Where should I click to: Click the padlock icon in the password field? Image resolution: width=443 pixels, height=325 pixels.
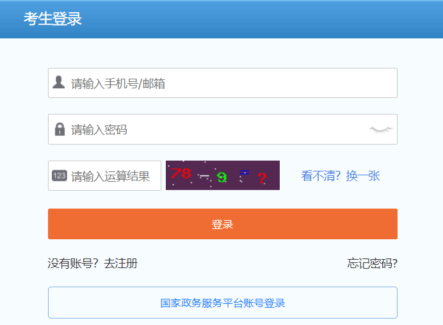coord(60,129)
